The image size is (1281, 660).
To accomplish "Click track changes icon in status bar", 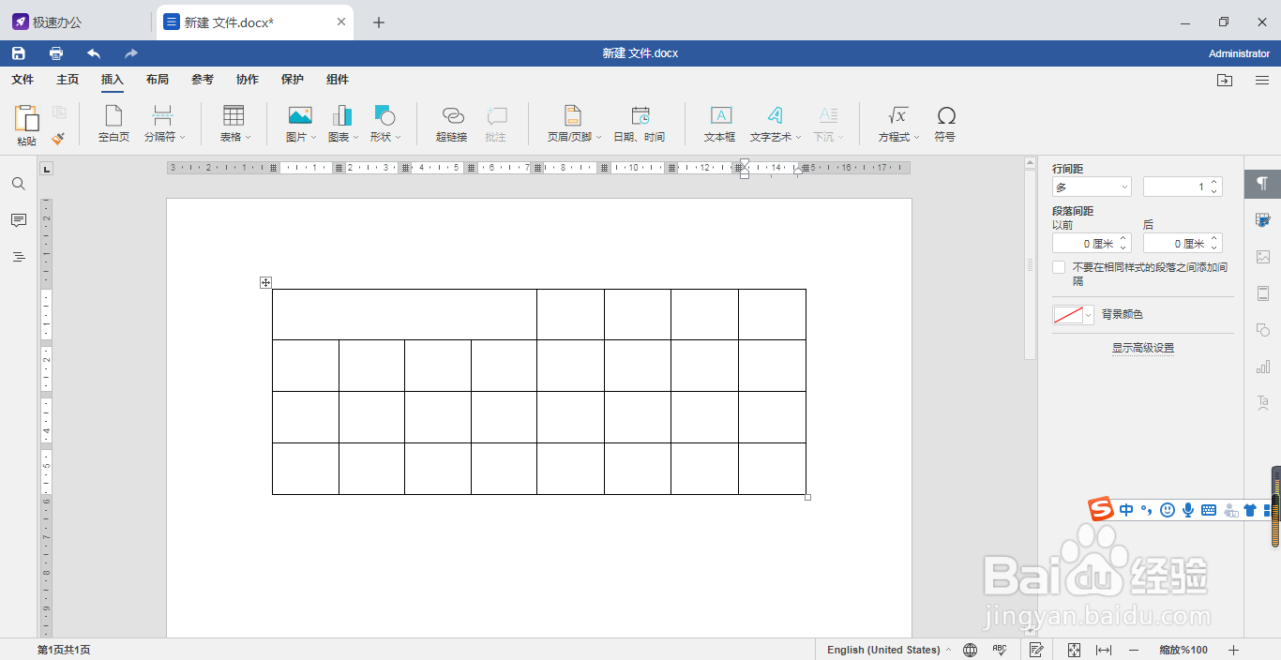I will [1036, 650].
